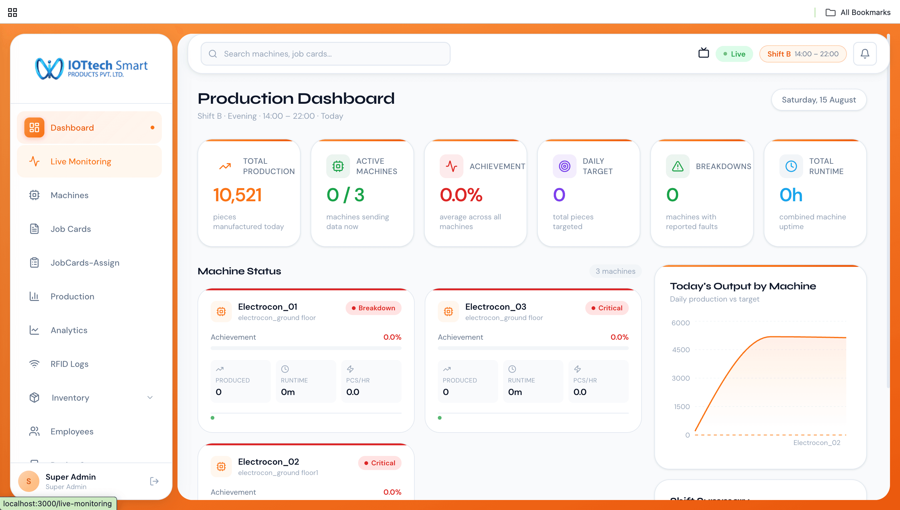
Task: Click the 3 machines count badge
Action: pos(615,271)
